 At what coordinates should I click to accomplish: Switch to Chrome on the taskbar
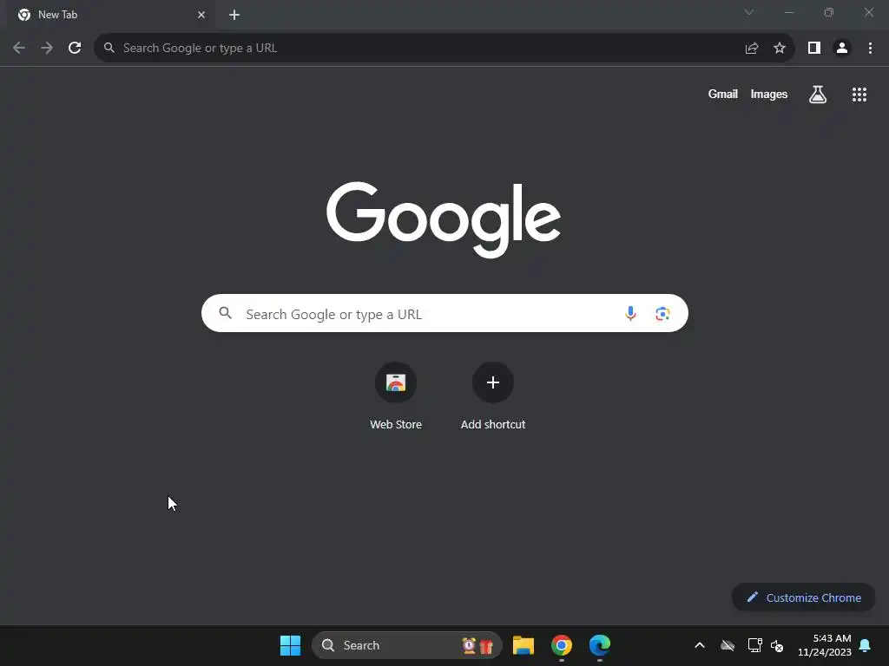(x=562, y=645)
